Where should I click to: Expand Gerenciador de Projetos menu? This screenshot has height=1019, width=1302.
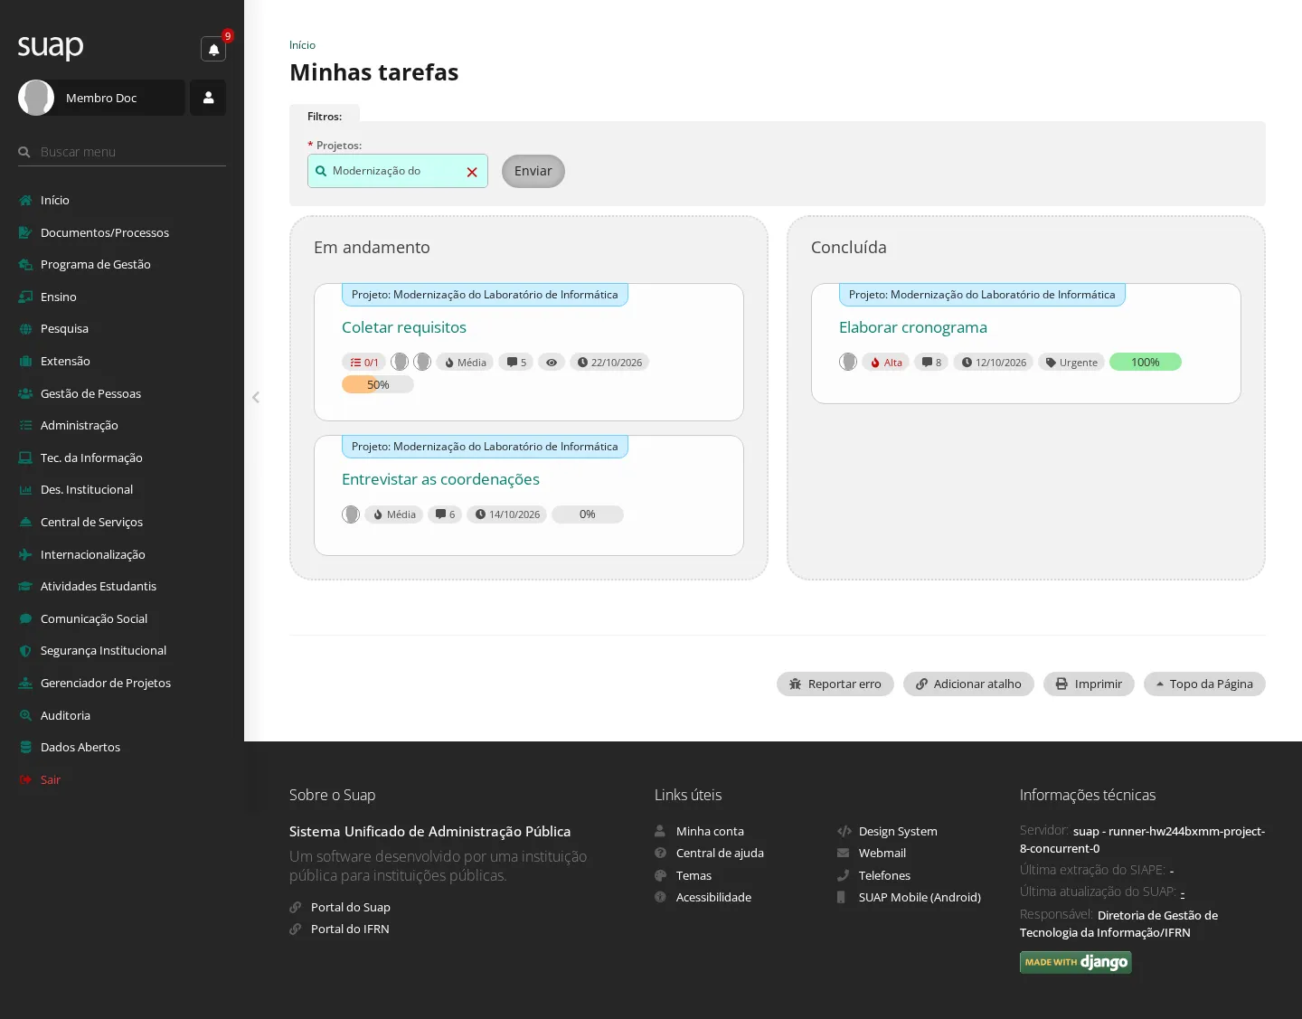(x=122, y=683)
